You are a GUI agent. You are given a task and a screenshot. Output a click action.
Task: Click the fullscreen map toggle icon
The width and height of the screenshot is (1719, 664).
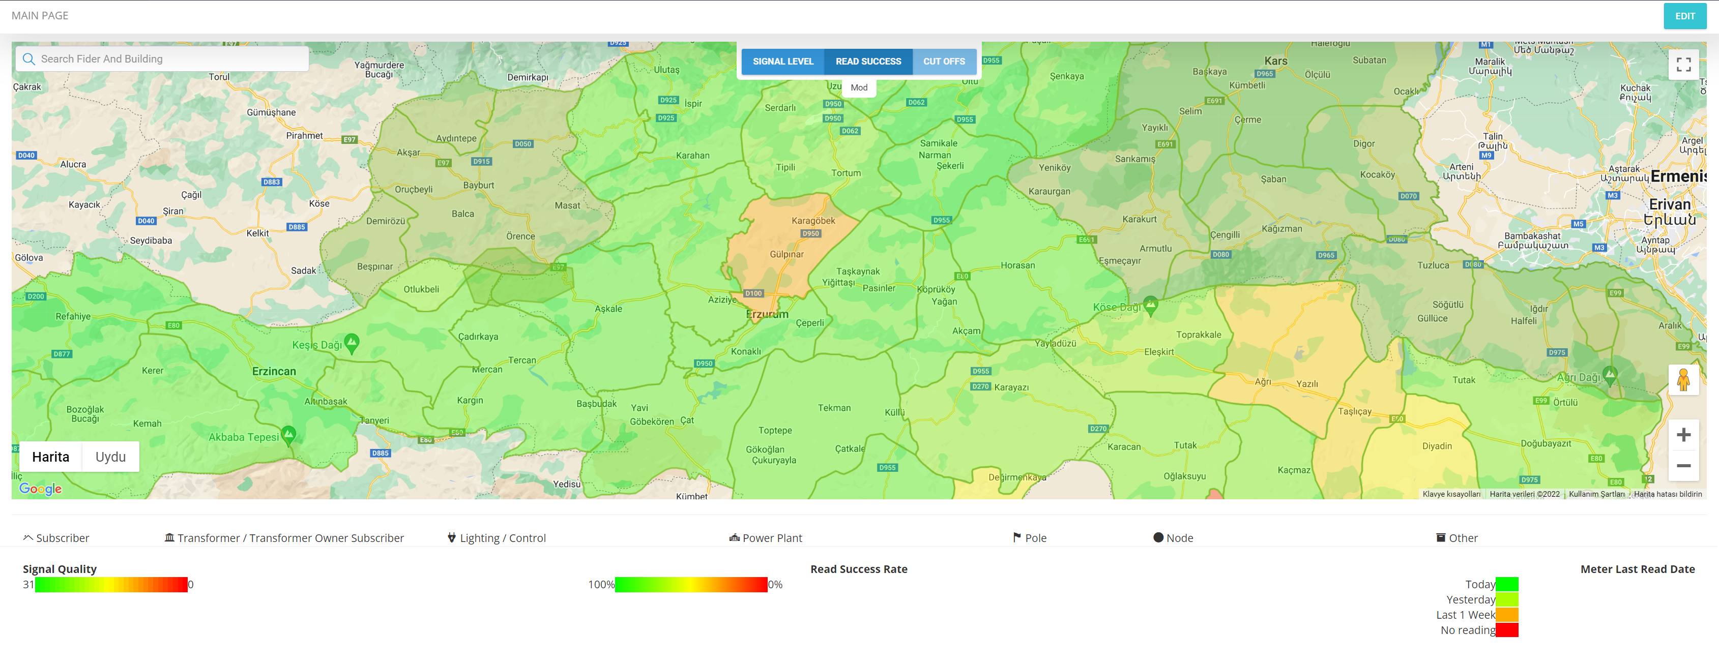pos(1683,65)
